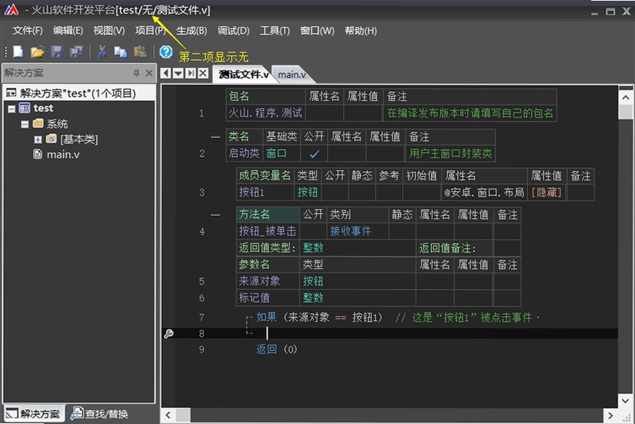
Task: Cut selection using scissors icon
Action: 102,52
